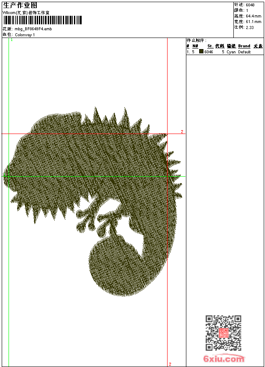Click the 针迹 6048 stitch count
The height and width of the screenshot is (367, 265).
[245, 5]
